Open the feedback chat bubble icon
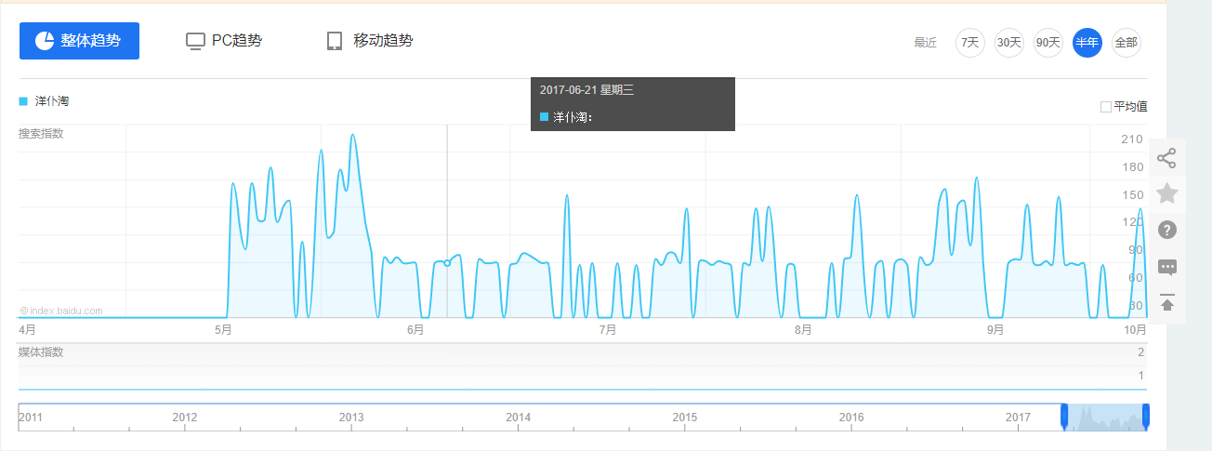Image resolution: width=1212 pixels, height=451 pixels. pos(1167,267)
